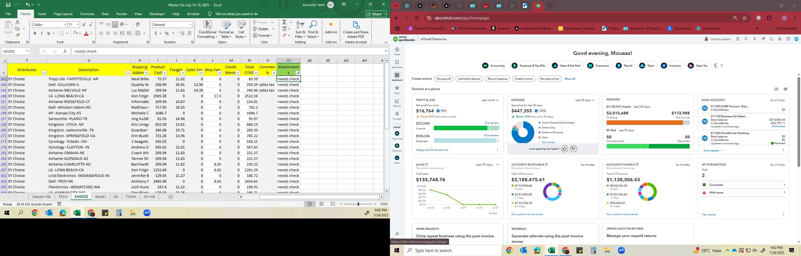Add new sheet with plus icon
Screen dimensions: 801x256
click(170, 197)
